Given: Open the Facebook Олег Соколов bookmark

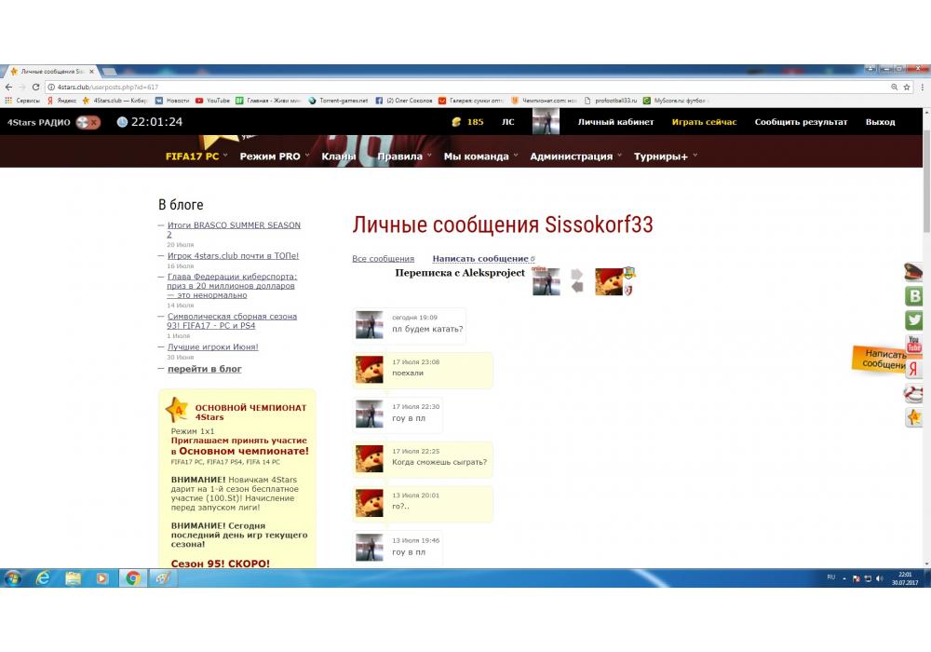Looking at the screenshot, I should point(404,101).
